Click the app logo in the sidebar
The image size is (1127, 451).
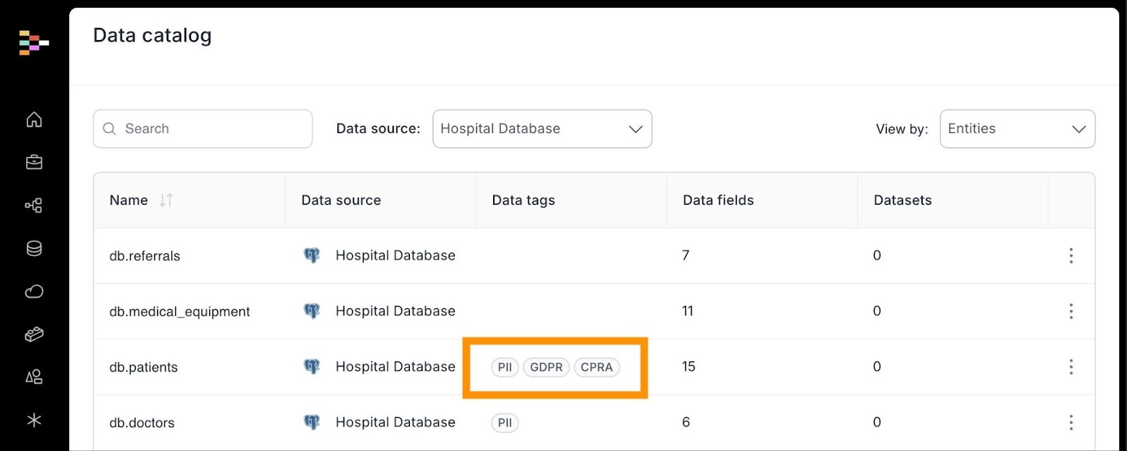click(33, 43)
